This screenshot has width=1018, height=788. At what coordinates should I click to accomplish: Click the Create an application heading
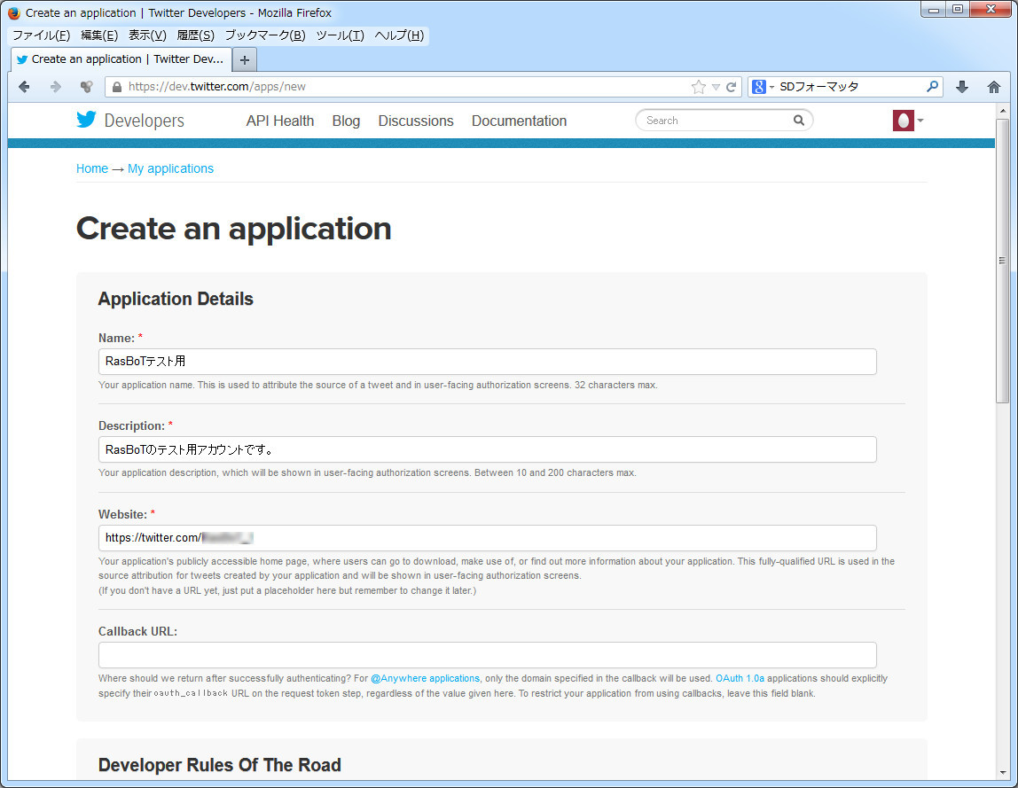point(234,229)
